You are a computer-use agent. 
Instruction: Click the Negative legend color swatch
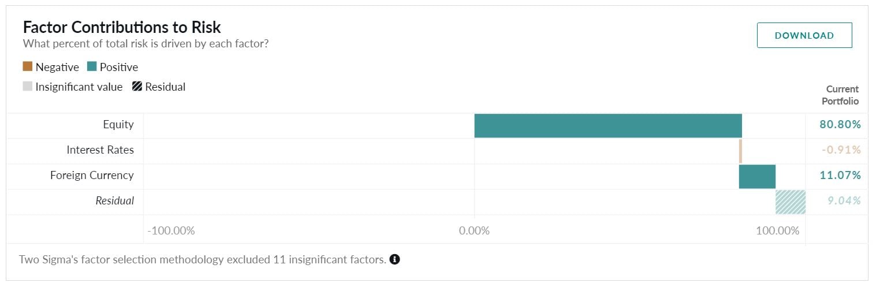coord(28,66)
